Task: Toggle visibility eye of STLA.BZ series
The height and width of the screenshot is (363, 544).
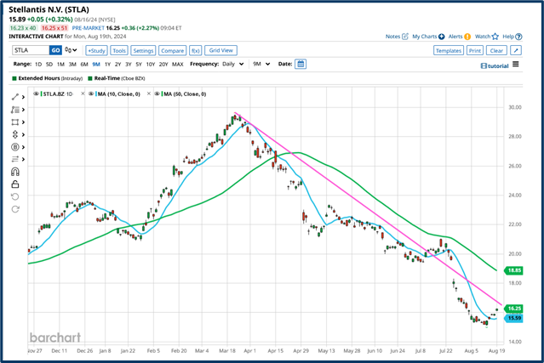Action: 36,94
